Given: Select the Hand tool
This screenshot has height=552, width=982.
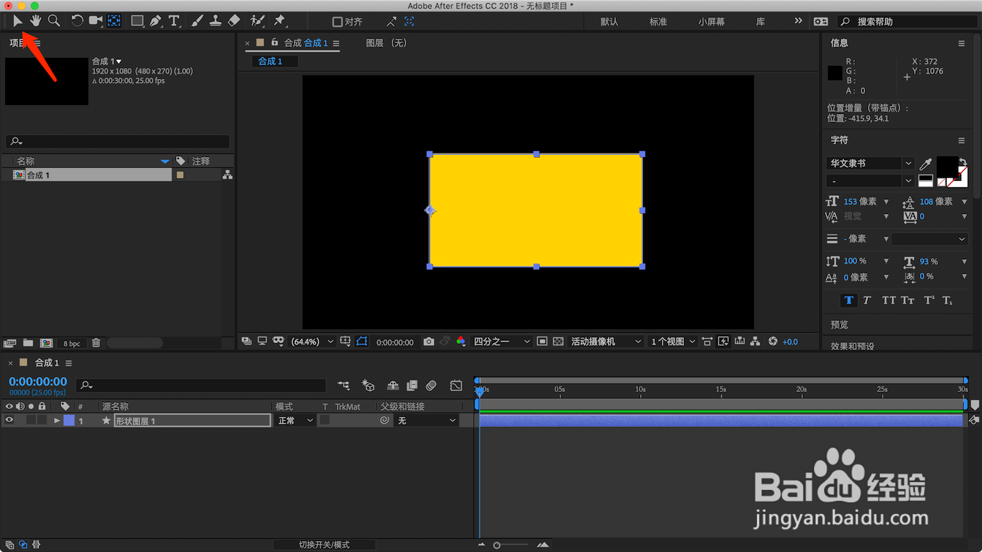Looking at the screenshot, I should point(35,20).
